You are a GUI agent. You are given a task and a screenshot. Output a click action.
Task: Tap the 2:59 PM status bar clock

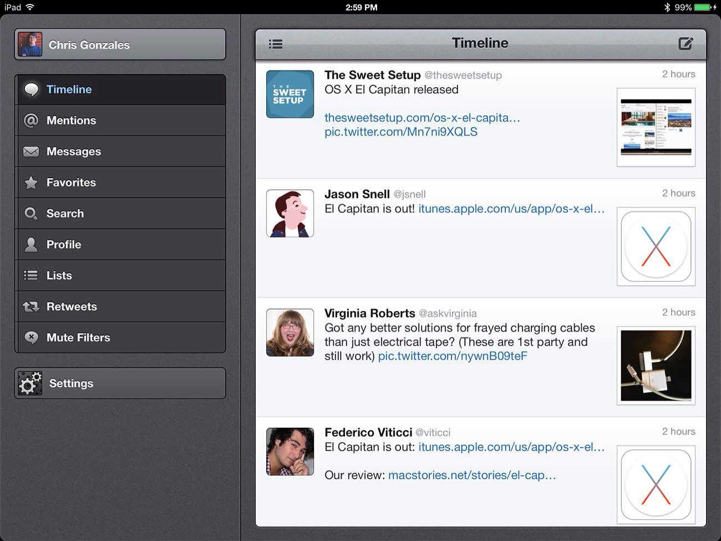pyautogui.click(x=362, y=7)
